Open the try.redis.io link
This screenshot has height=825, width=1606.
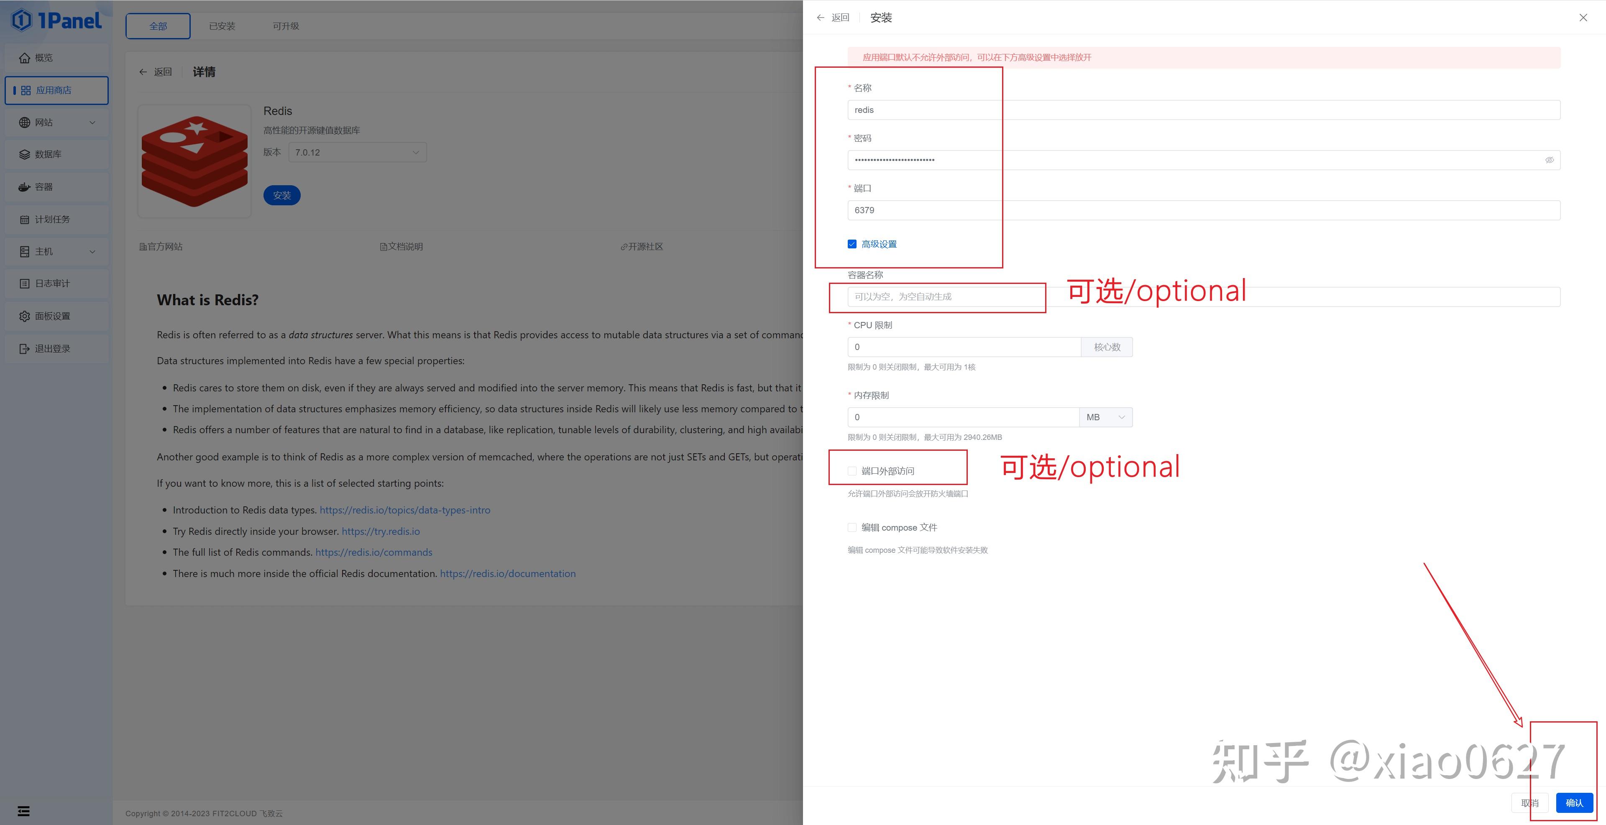coord(380,531)
